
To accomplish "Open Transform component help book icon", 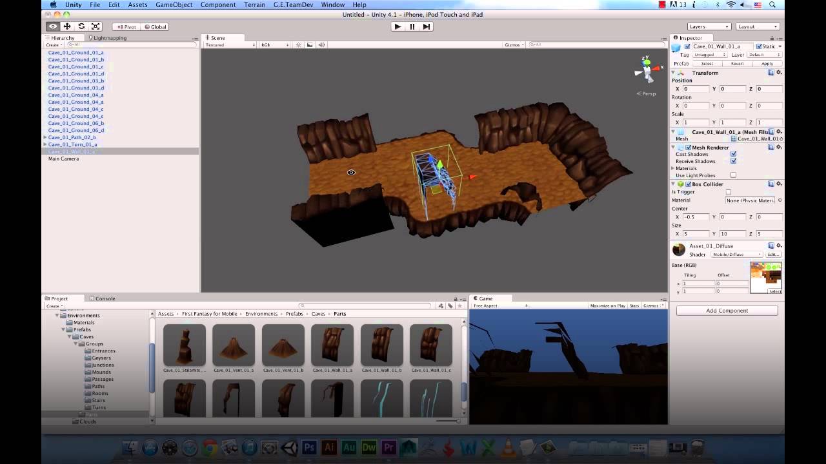I will click(771, 73).
